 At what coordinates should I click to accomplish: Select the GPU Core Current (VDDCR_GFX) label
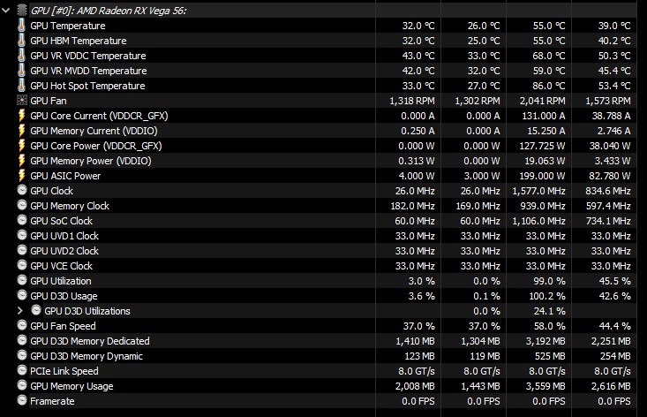(99, 116)
